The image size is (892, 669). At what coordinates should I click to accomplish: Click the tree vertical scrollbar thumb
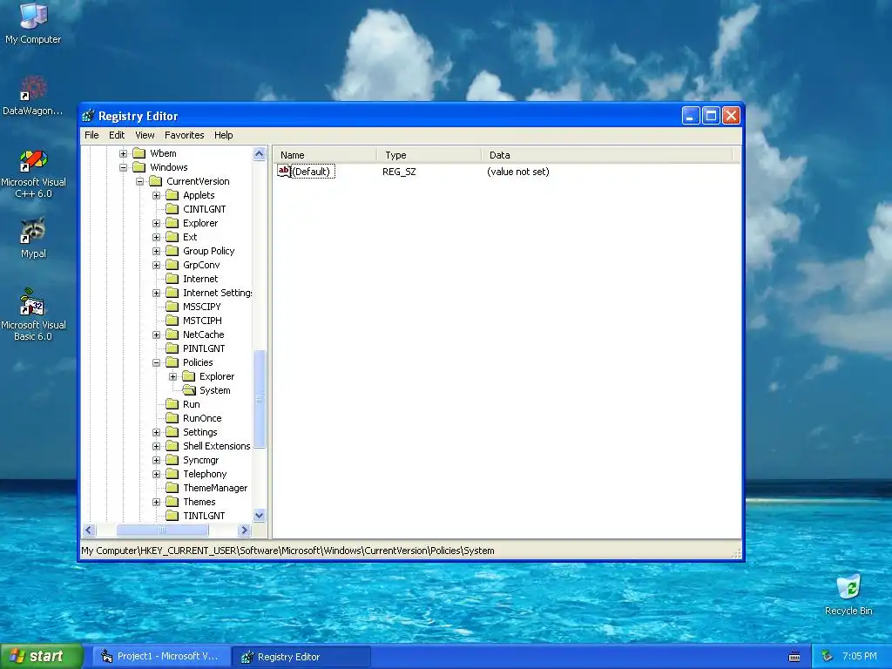click(x=259, y=399)
